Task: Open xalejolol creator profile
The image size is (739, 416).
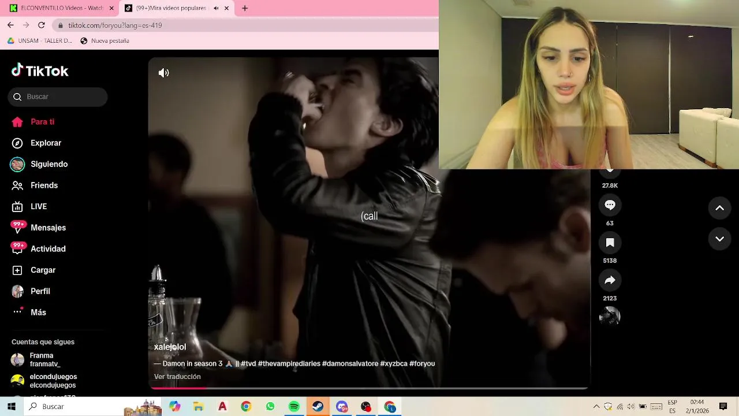Action: coord(170,347)
